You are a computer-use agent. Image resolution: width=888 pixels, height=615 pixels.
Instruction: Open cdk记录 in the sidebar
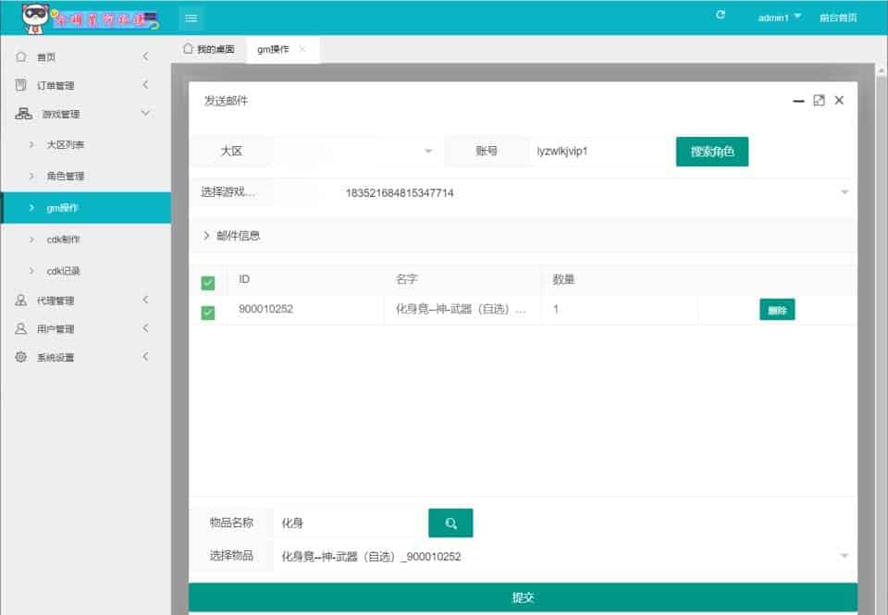tap(85, 271)
